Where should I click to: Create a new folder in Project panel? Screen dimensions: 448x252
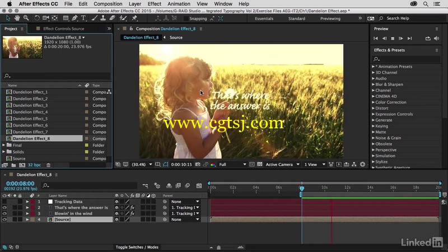coord(13,165)
